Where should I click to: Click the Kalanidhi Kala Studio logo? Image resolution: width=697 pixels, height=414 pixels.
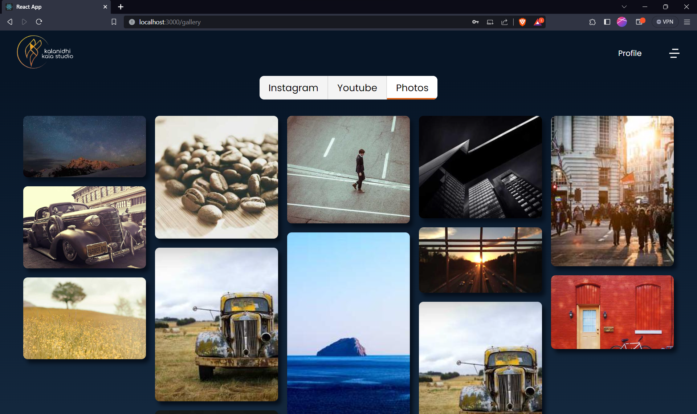[x=45, y=52]
